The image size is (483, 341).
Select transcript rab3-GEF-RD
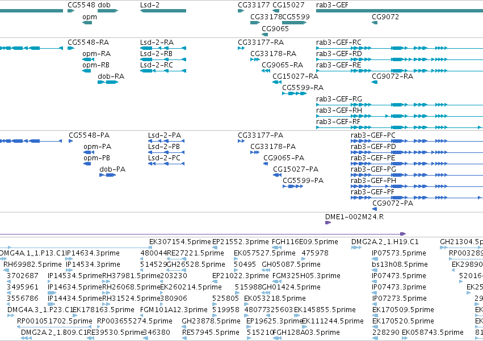tap(400, 59)
